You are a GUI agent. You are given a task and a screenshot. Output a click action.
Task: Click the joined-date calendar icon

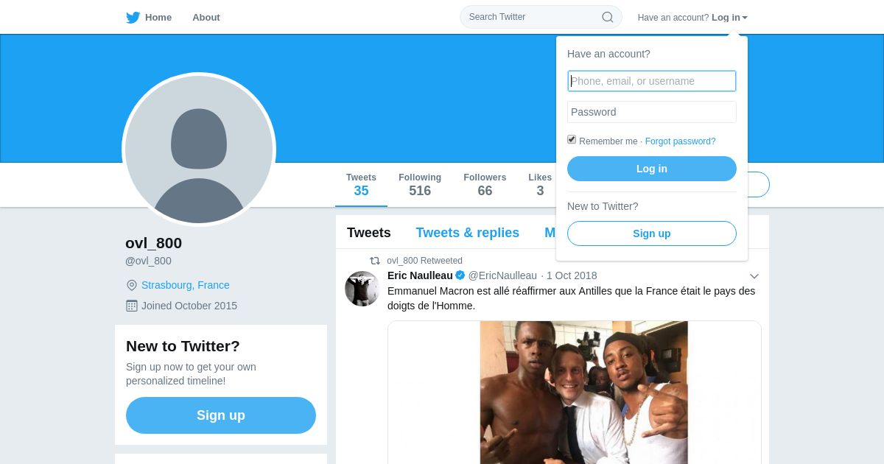pyautogui.click(x=132, y=306)
